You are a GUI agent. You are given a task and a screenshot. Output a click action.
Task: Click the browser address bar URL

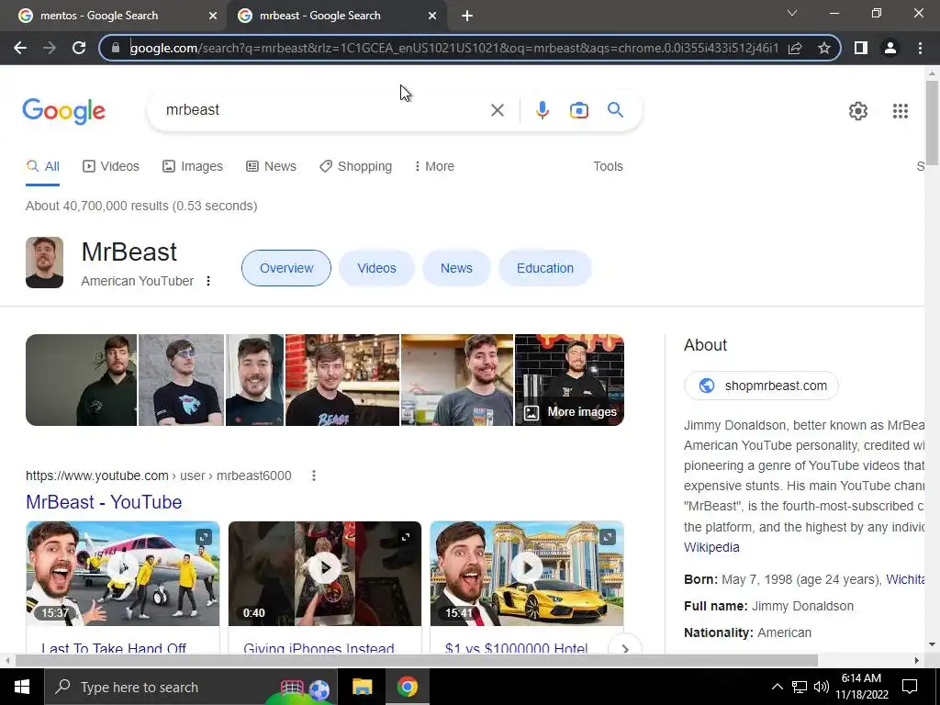click(453, 48)
